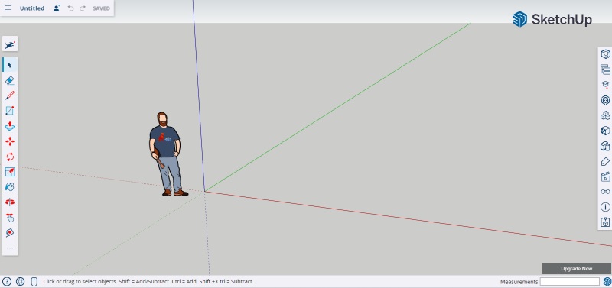
Task: Open the Styles panel
Action: coord(605,146)
